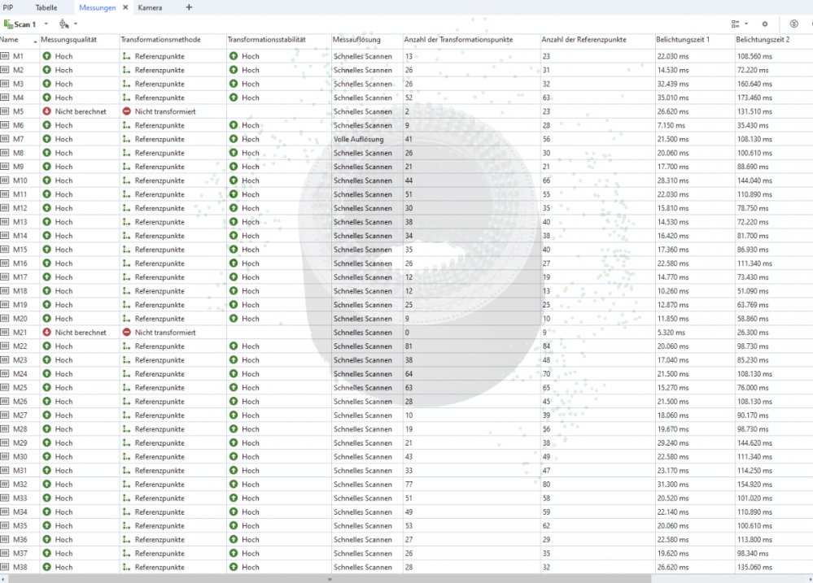Click the view layout list icon
This screenshot has width=813, height=583.
[736, 24]
